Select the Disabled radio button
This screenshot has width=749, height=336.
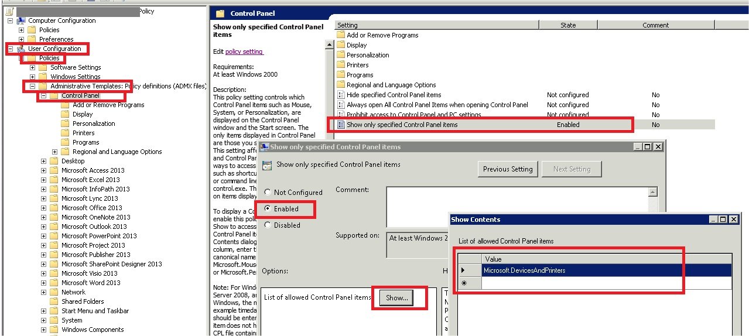[x=268, y=225]
